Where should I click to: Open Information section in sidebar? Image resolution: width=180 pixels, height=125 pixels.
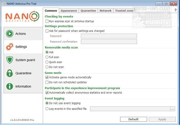23,86
